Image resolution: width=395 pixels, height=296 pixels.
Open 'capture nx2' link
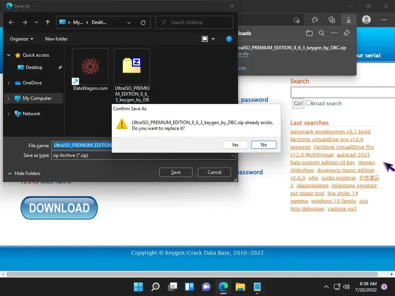click(x=342, y=209)
